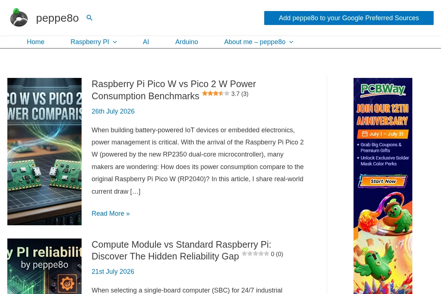The height and width of the screenshot is (294, 441).
Task: Open About me – peppe8o menu
Action: 255,42
